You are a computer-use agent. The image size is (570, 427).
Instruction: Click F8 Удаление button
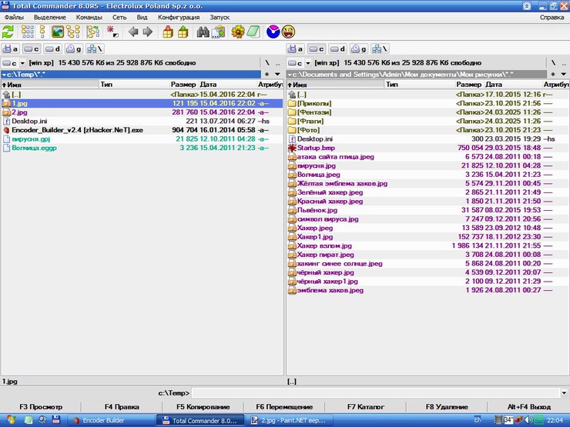point(447,407)
